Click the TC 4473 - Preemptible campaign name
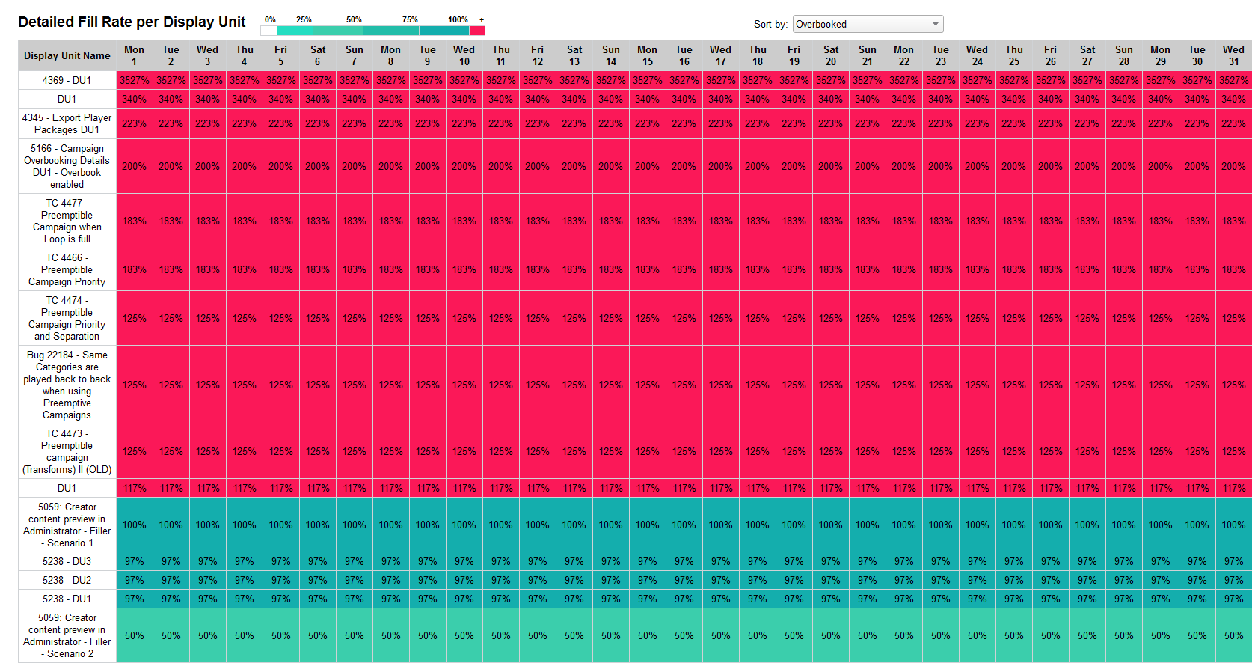The height and width of the screenshot is (663, 1252). (x=67, y=451)
